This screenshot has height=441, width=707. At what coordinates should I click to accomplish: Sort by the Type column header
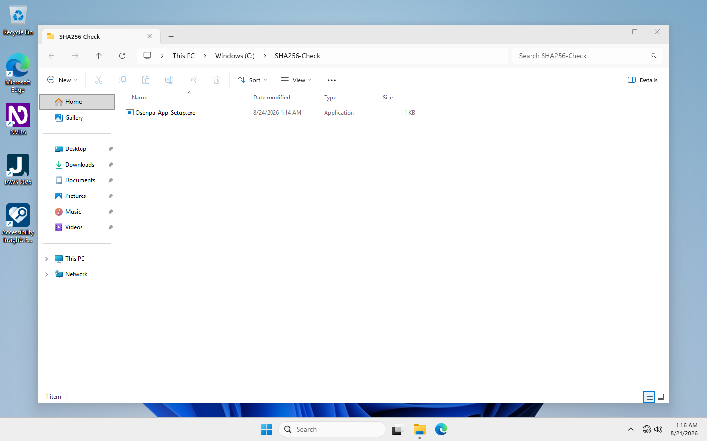350,98
